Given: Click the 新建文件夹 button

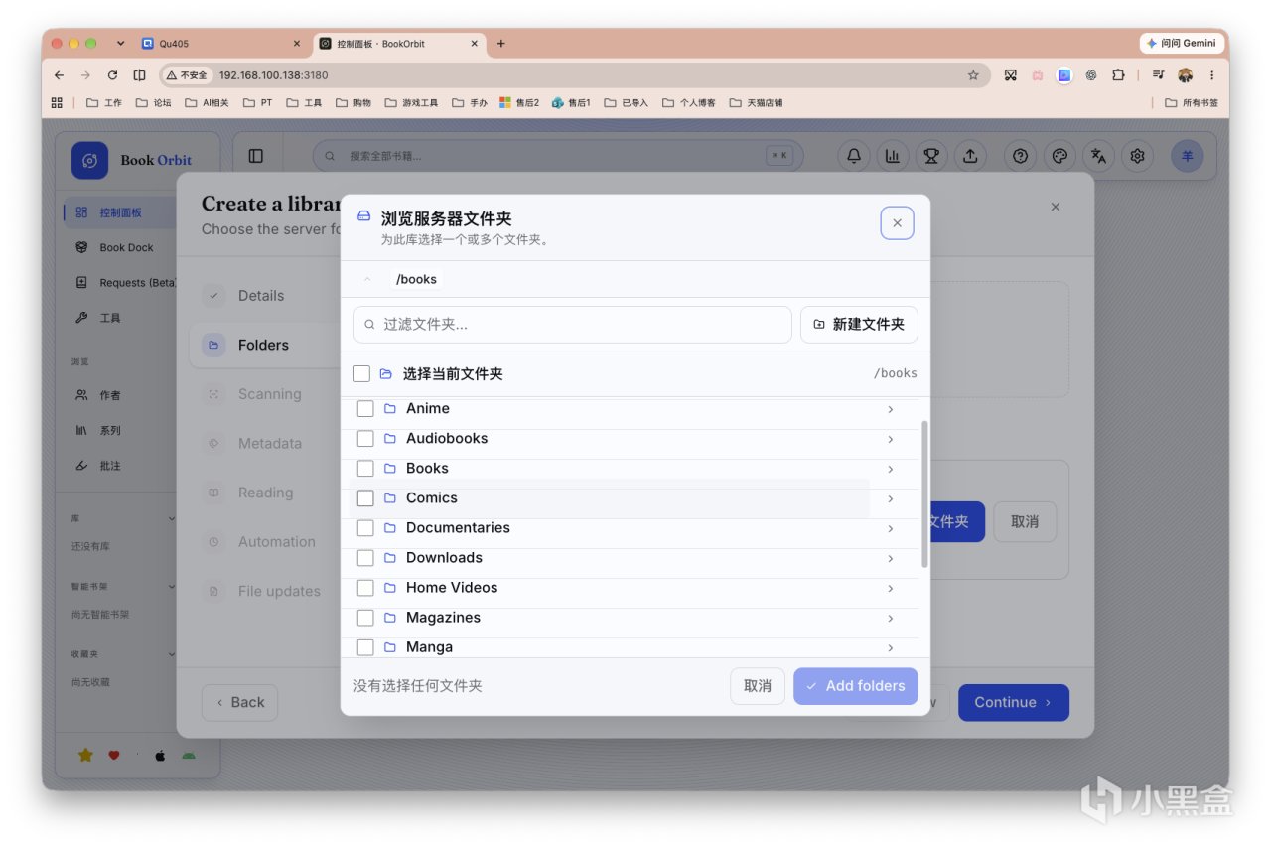Looking at the screenshot, I should pos(859,325).
